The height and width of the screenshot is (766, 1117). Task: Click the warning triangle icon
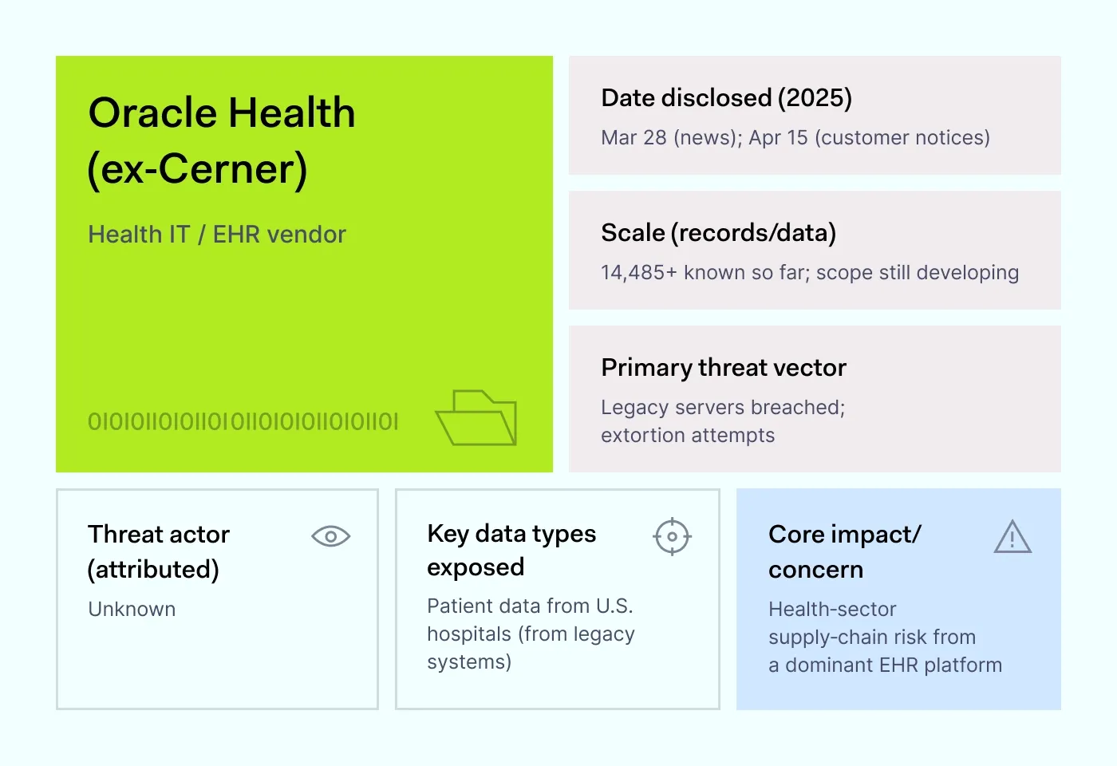click(1012, 537)
